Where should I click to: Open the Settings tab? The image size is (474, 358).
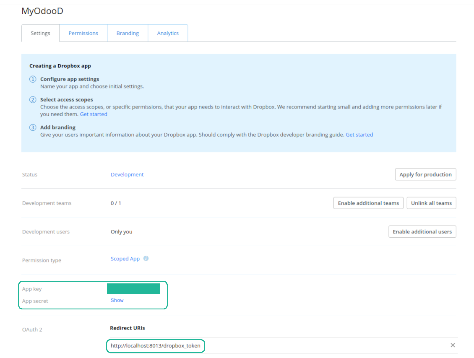tap(40, 34)
